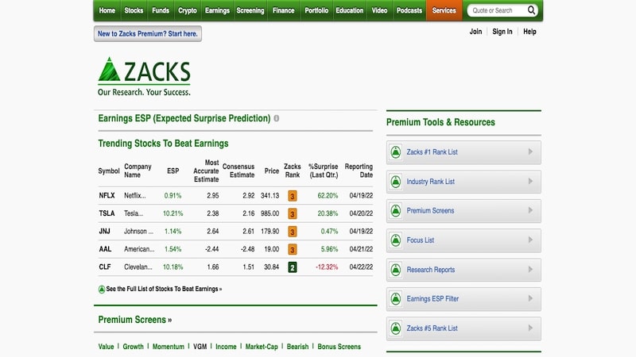Click the CLF ticker symbol
Viewport: 636px width, 357px height.
coord(105,267)
